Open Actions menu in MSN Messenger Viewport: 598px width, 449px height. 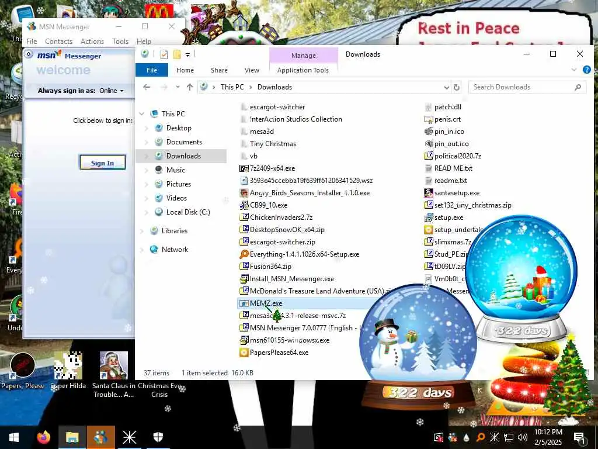92,42
